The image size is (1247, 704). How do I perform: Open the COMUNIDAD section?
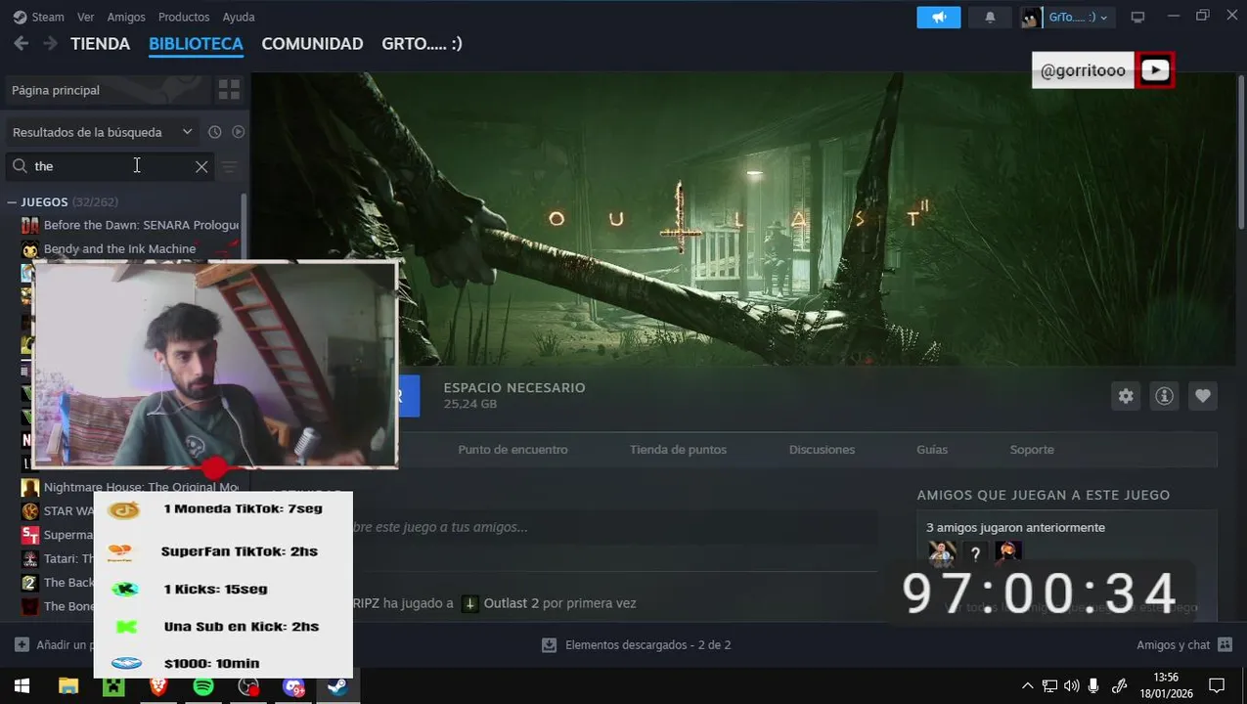tap(312, 44)
